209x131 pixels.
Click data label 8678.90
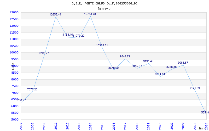click(x=113, y=68)
